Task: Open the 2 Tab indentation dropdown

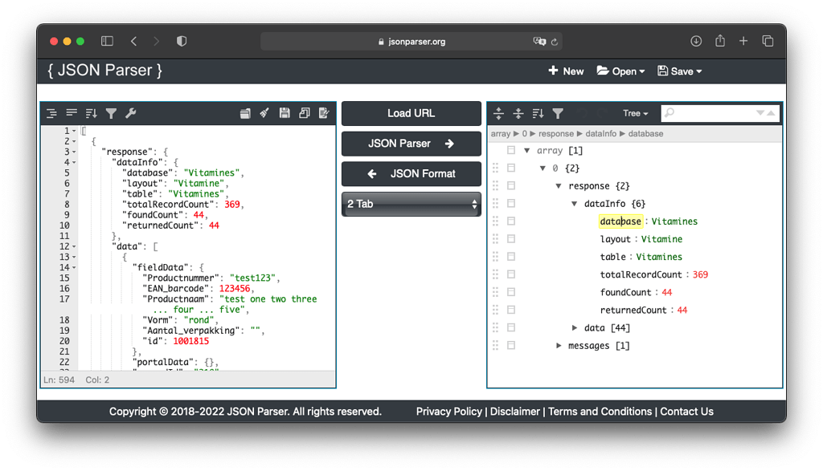Action: [x=411, y=204]
